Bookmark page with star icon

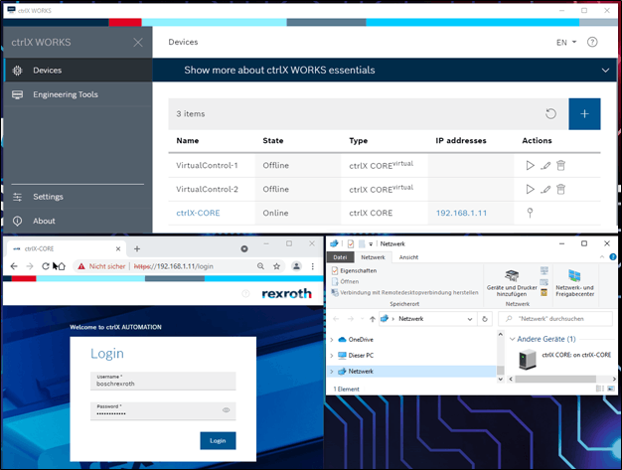pyautogui.click(x=276, y=266)
